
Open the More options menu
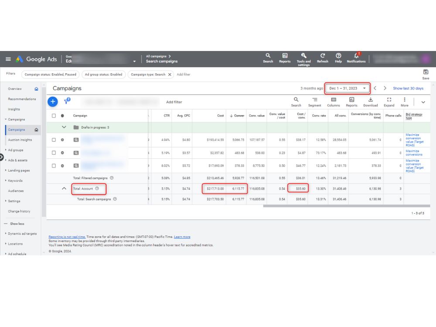pyautogui.click(x=405, y=102)
